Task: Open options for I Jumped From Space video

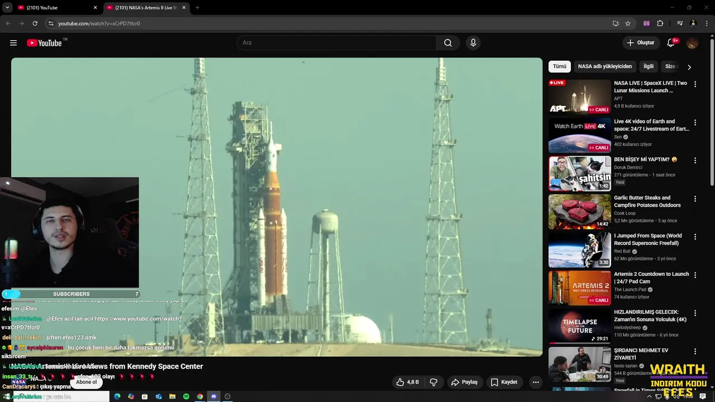Action: (x=695, y=237)
